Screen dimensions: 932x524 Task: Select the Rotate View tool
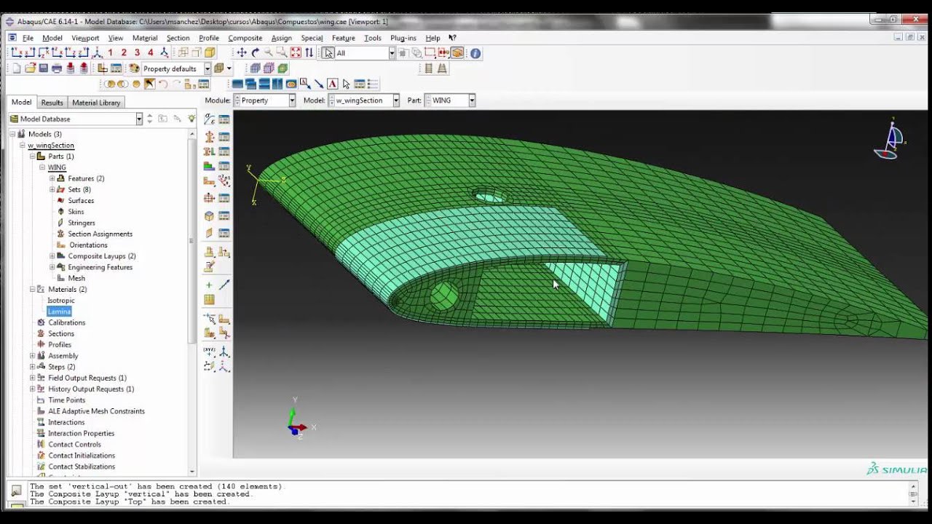click(x=256, y=52)
